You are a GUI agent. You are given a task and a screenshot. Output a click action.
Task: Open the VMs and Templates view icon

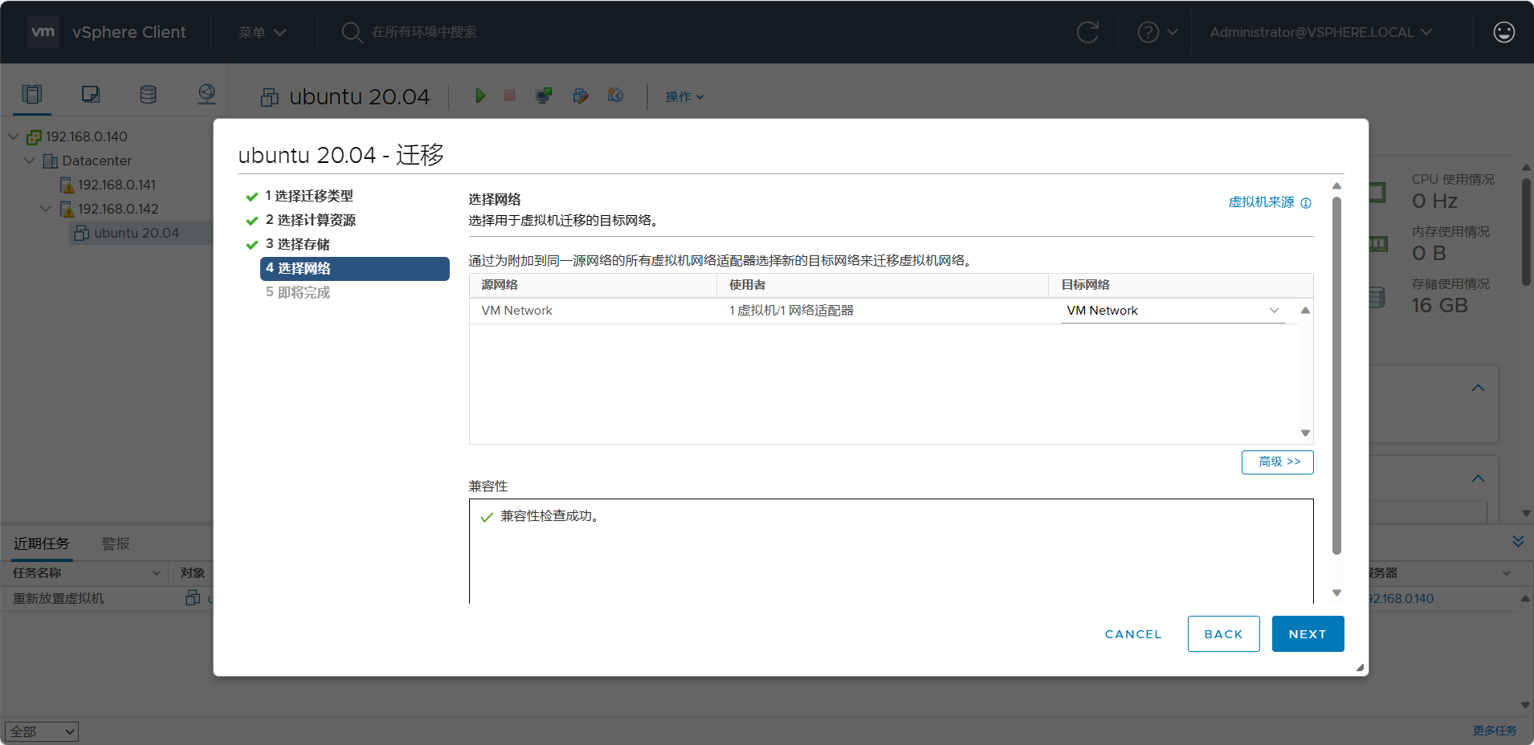click(91, 95)
